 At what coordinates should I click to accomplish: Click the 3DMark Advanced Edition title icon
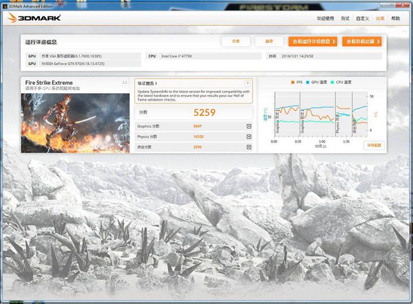pyautogui.click(x=5, y=6)
